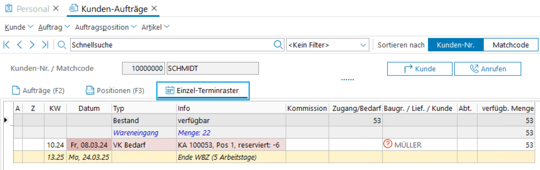The height and width of the screenshot is (170, 540).
Task: Go to previous customer record
Action: pyautogui.click(x=19, y=45)
